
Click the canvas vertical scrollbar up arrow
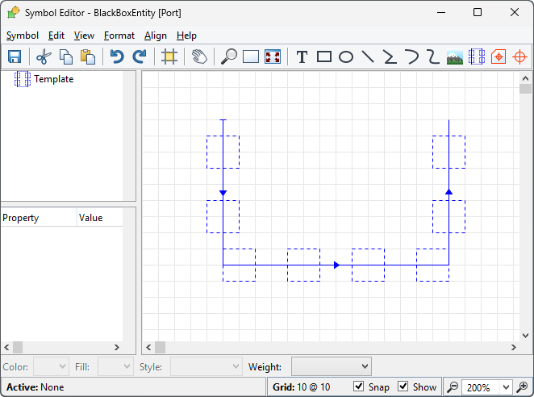(x=525, y=78)
